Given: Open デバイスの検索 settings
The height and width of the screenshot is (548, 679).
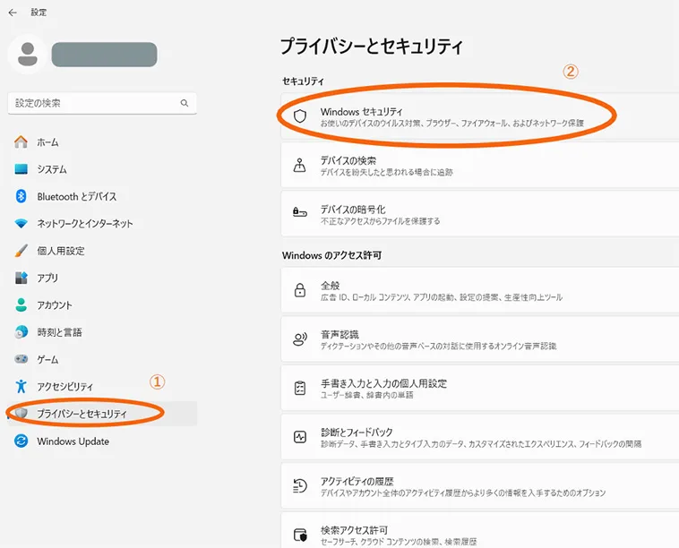Looking at the screenshot, I should coord(480,165).
